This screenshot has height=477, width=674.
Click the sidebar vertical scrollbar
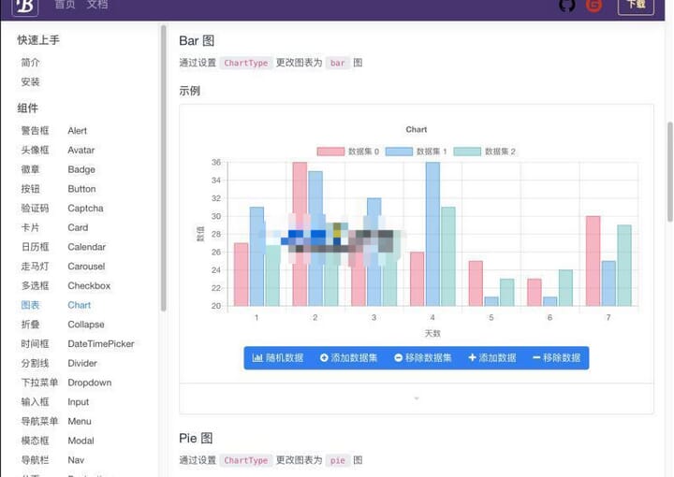pos(163,167)
